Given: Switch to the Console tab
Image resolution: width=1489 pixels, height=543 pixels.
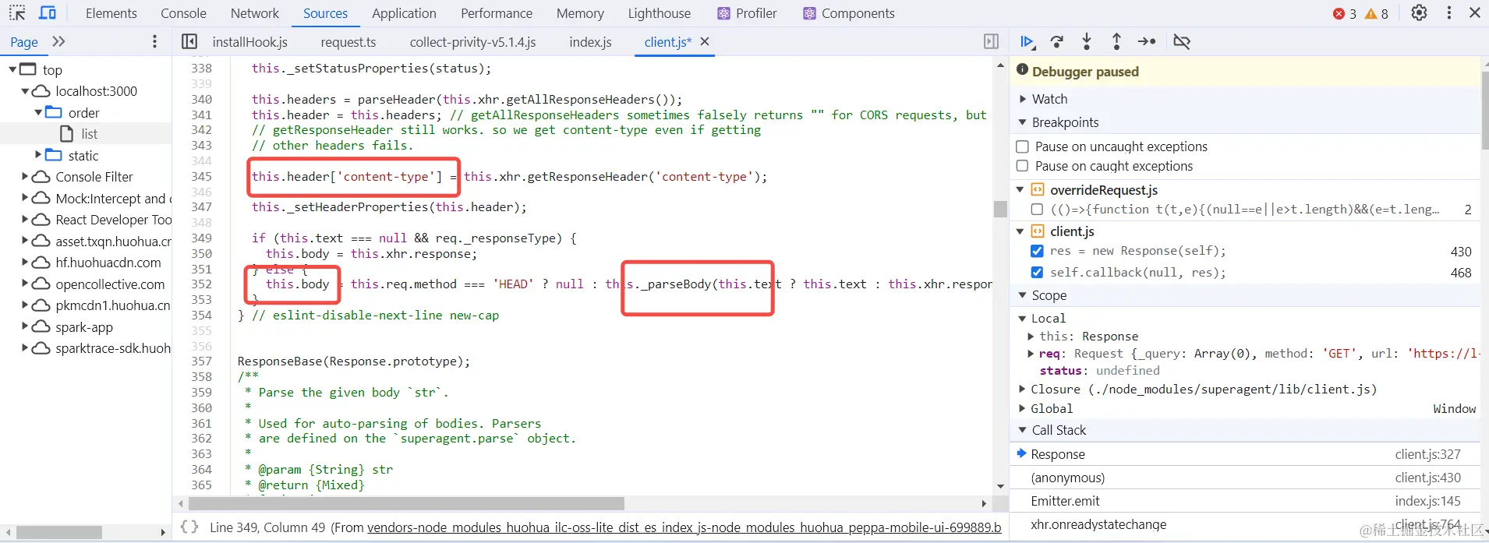Looking at the screenshot, I should [183, 13].
